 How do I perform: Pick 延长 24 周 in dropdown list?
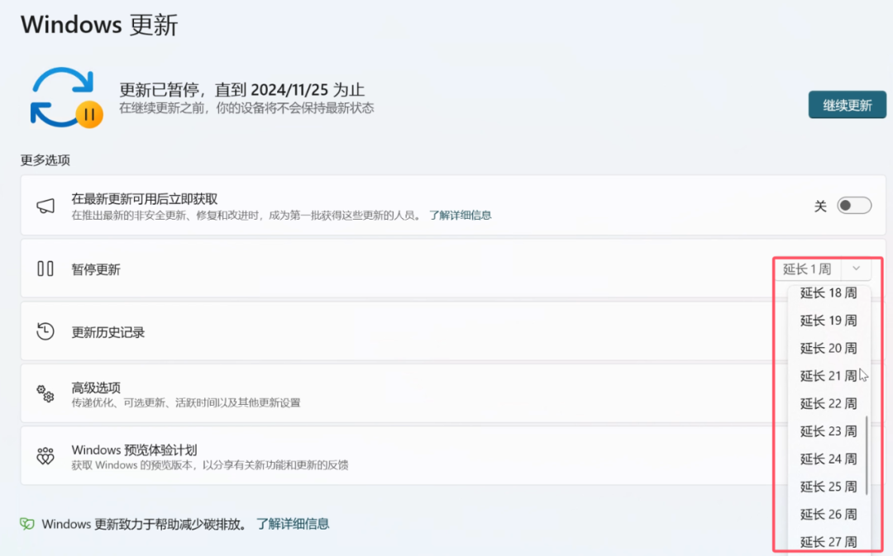pos(828,459)
